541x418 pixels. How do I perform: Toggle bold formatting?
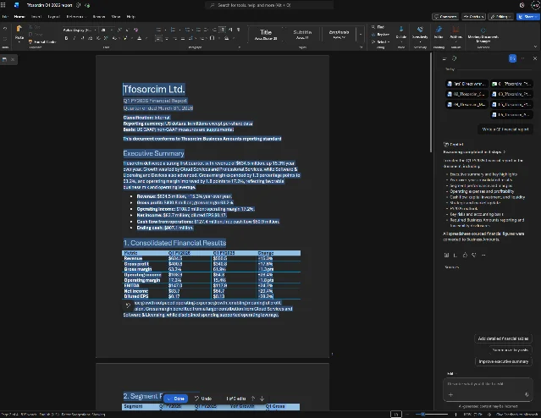coord(66,38)
